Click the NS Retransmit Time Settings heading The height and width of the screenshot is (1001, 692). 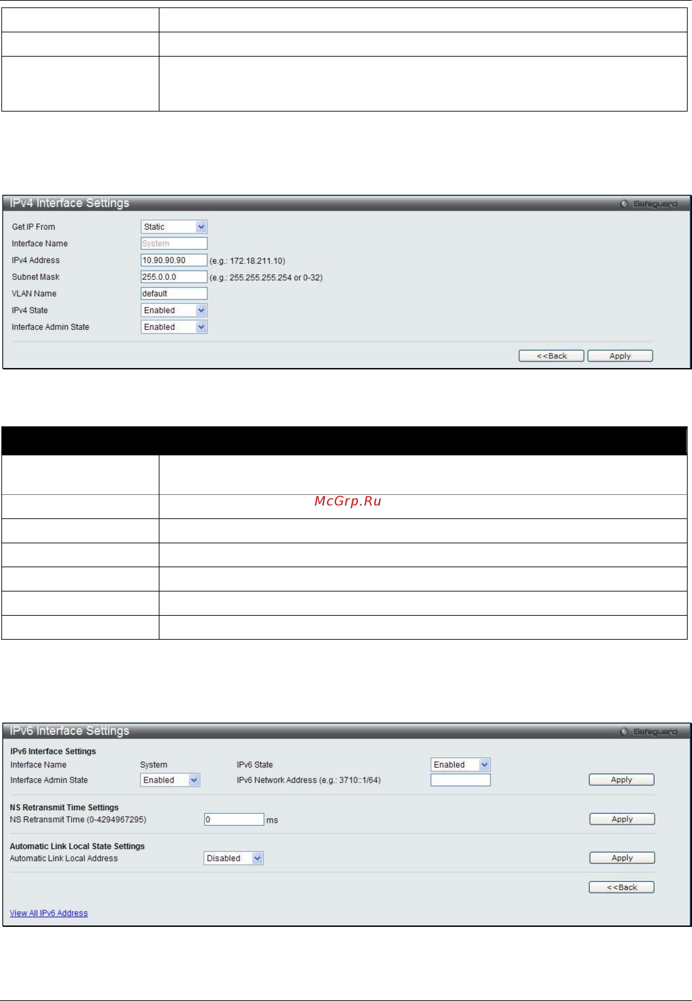pos(64,807)
